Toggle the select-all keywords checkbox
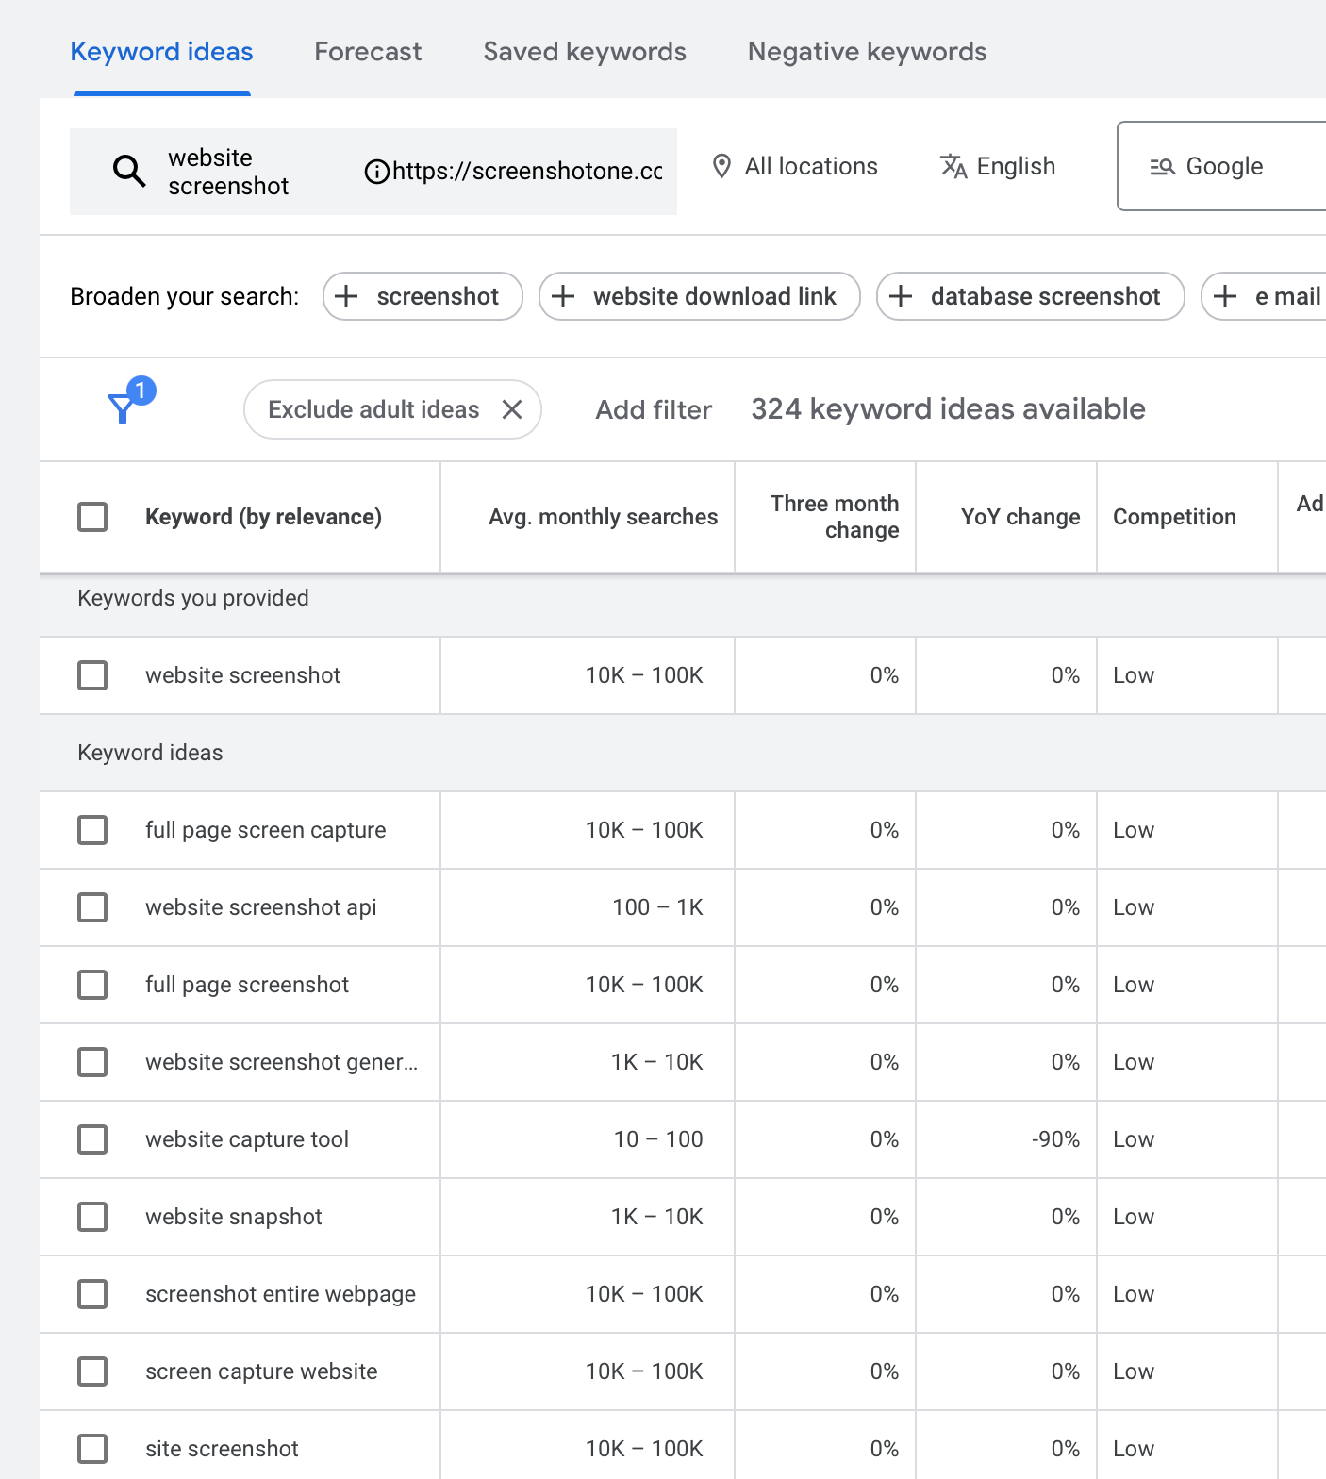The image size is (1326, 1479). click(x=92, y=517)
